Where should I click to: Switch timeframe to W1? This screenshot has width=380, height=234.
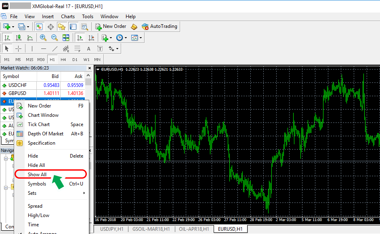(86, 60)
